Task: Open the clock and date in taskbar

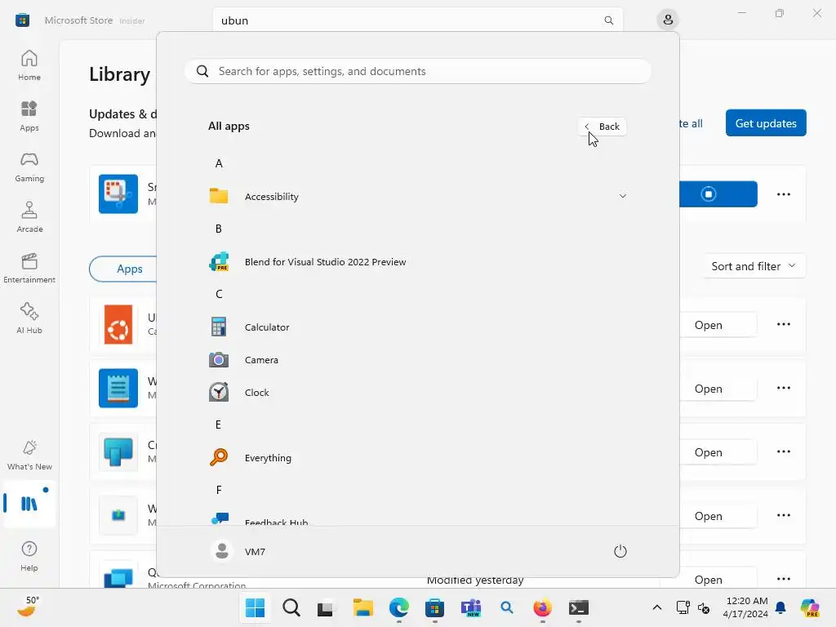Action: (746, 607)
